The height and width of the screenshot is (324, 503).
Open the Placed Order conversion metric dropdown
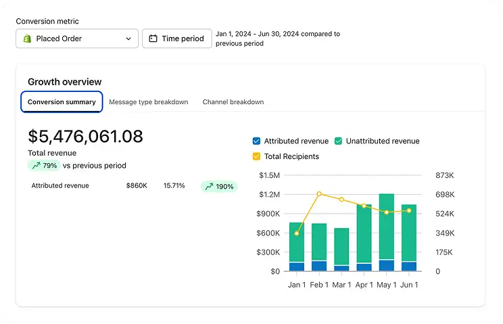tap(77, 39)
